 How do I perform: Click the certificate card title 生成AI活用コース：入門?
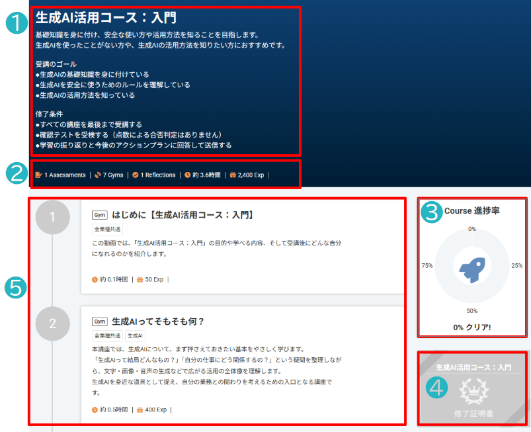tap(473, 367)
